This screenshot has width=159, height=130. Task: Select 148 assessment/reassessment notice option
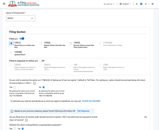pos(71,65)
